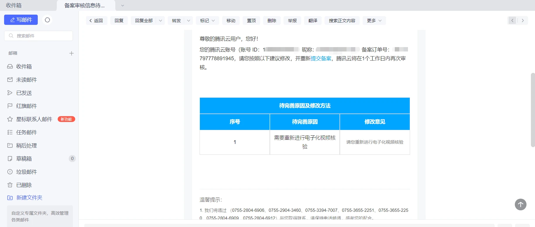The image size is (535, 227).
Task: Go to the previous email arrow
Action: pyautogui.click(x=512, y=20)
